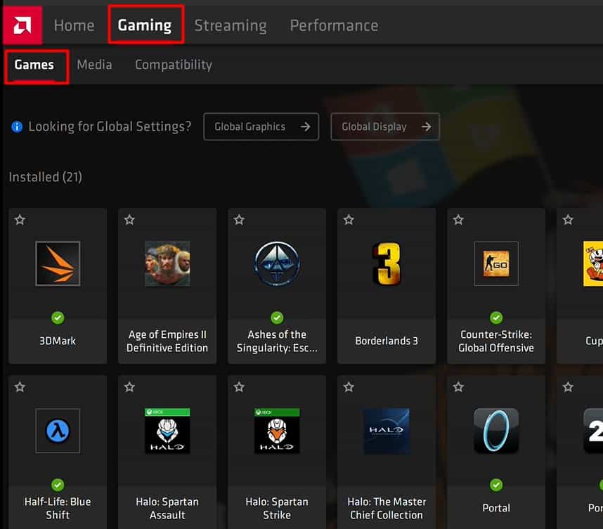The height and width of the screenshot is (529, 603).
Task: Open the Portal 2 game icon
Action: pos(593,431)
